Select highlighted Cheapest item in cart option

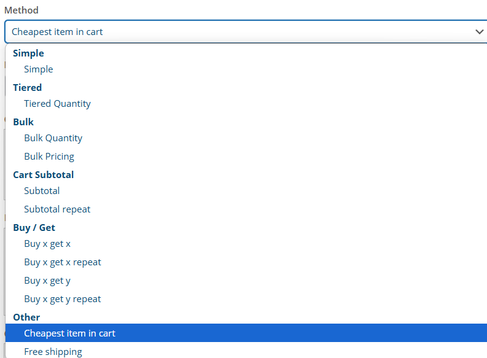tap(246, 333)
